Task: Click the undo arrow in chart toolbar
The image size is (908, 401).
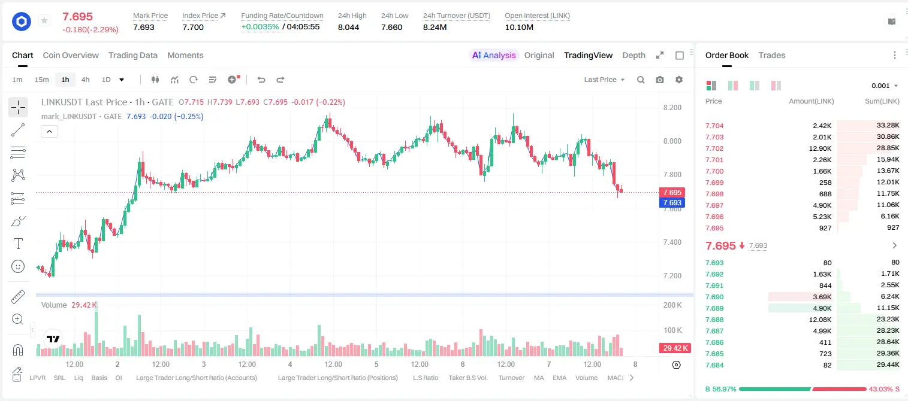Action: [x=261, y=80]
